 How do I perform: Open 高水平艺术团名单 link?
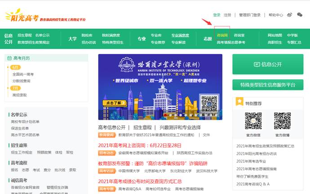coord(25,135)
